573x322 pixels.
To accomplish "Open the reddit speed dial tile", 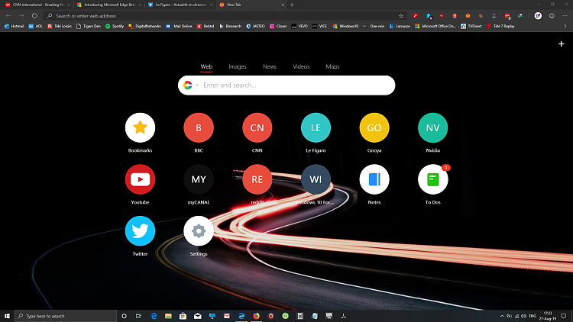I will tap(257, 179).
